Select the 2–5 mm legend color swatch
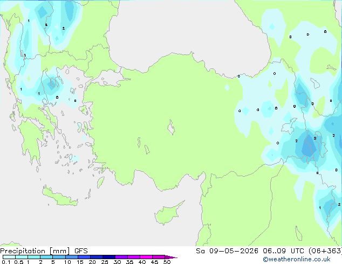The image size is (342, 264). click(46, 257)
